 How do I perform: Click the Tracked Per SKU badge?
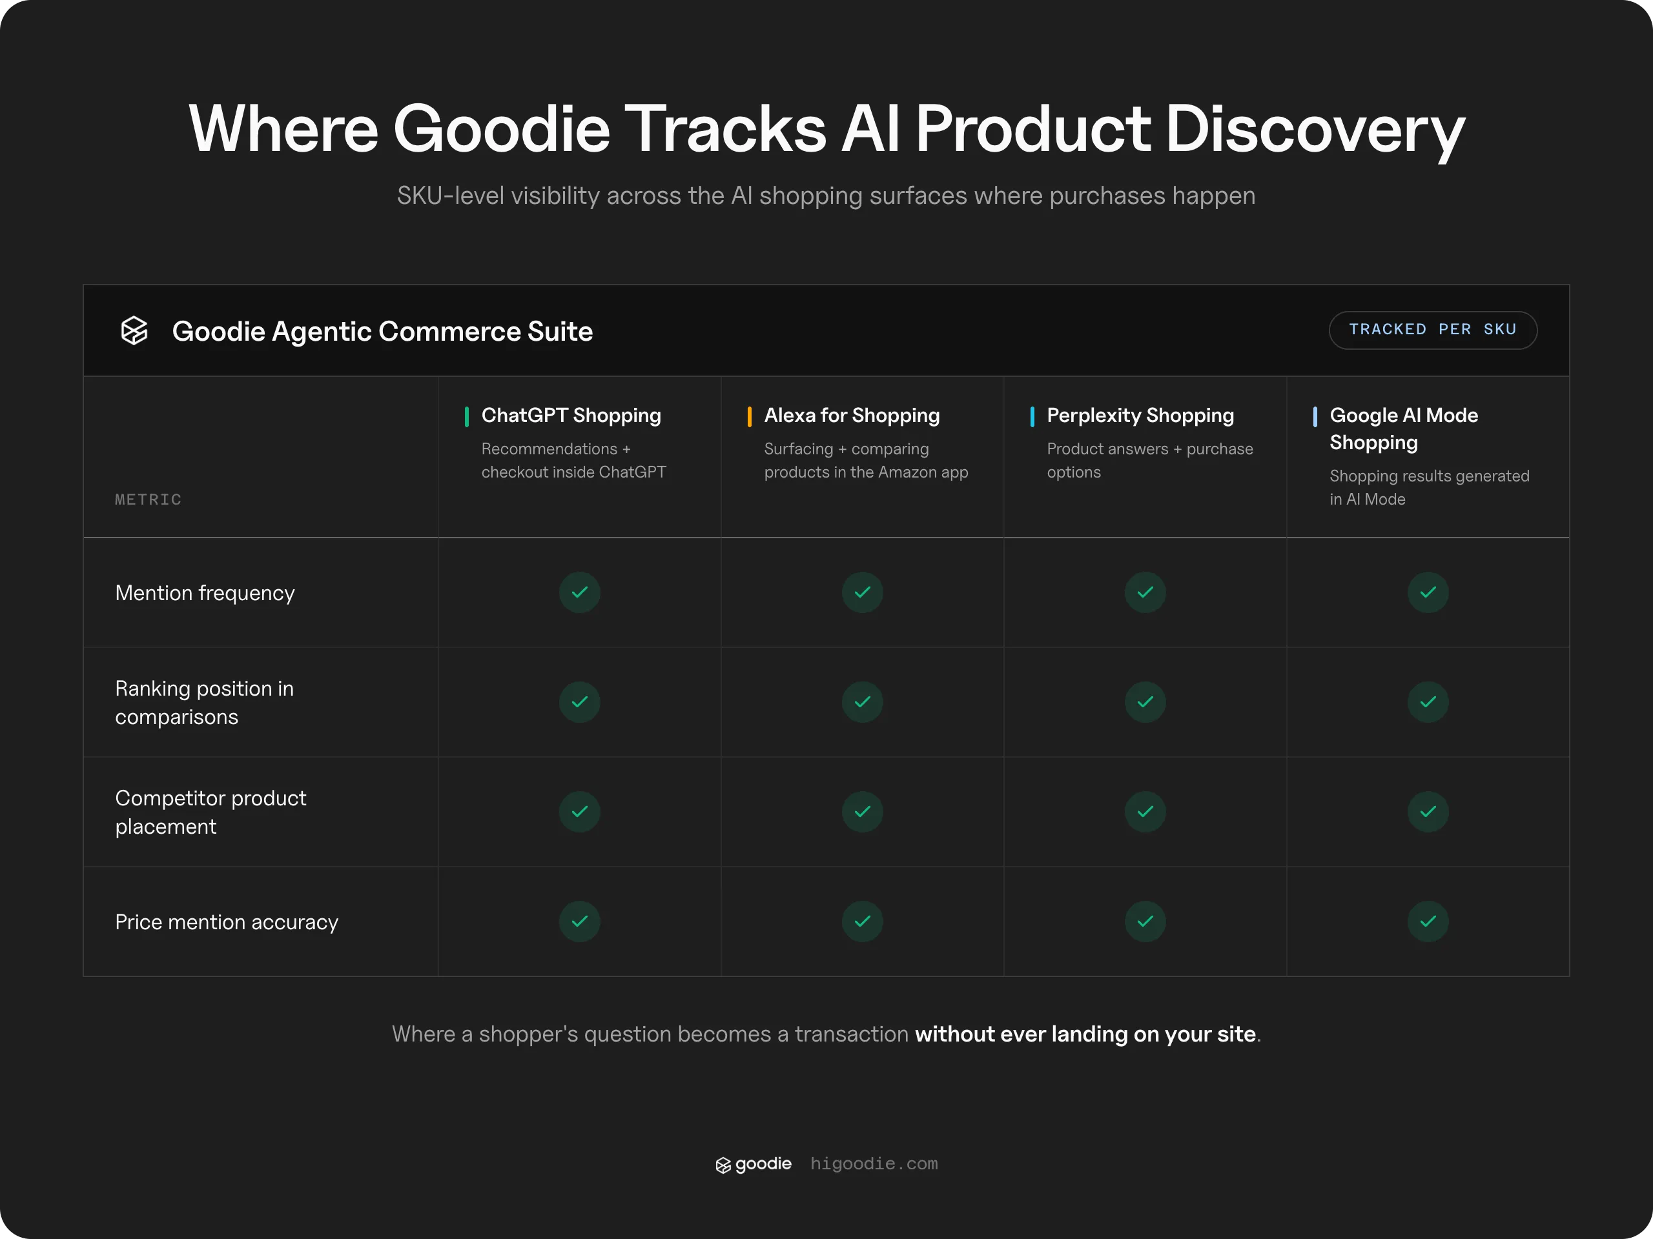click(1433, 330)
